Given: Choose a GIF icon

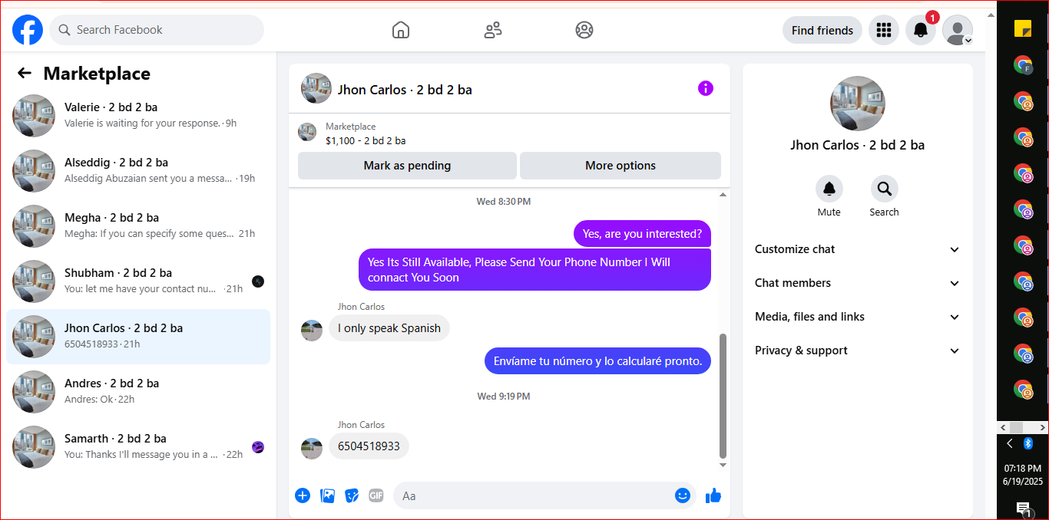Looking at the screenshot, I should [x=376, y=495].
